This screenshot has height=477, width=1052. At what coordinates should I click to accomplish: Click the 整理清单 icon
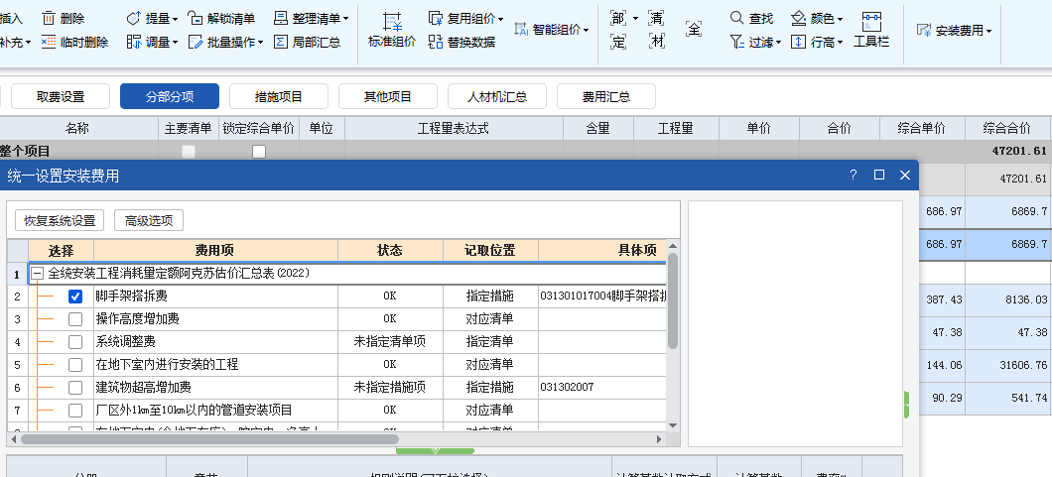[x=281, y=18]
